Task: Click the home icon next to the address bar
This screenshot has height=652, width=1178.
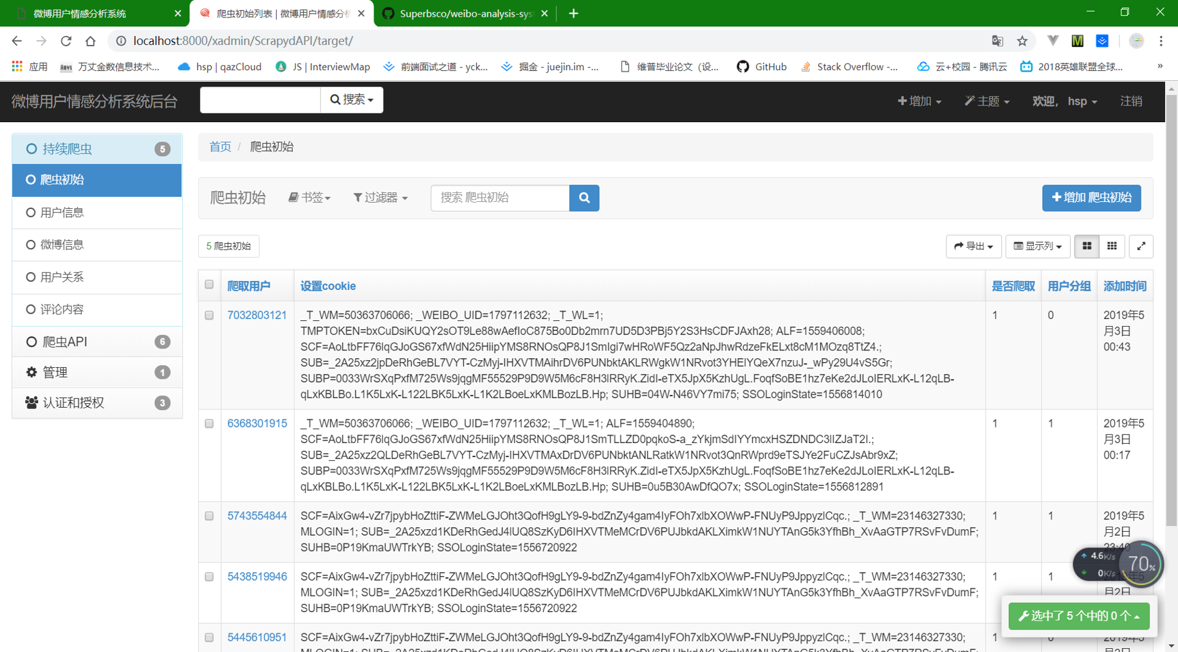Action: 90,41
